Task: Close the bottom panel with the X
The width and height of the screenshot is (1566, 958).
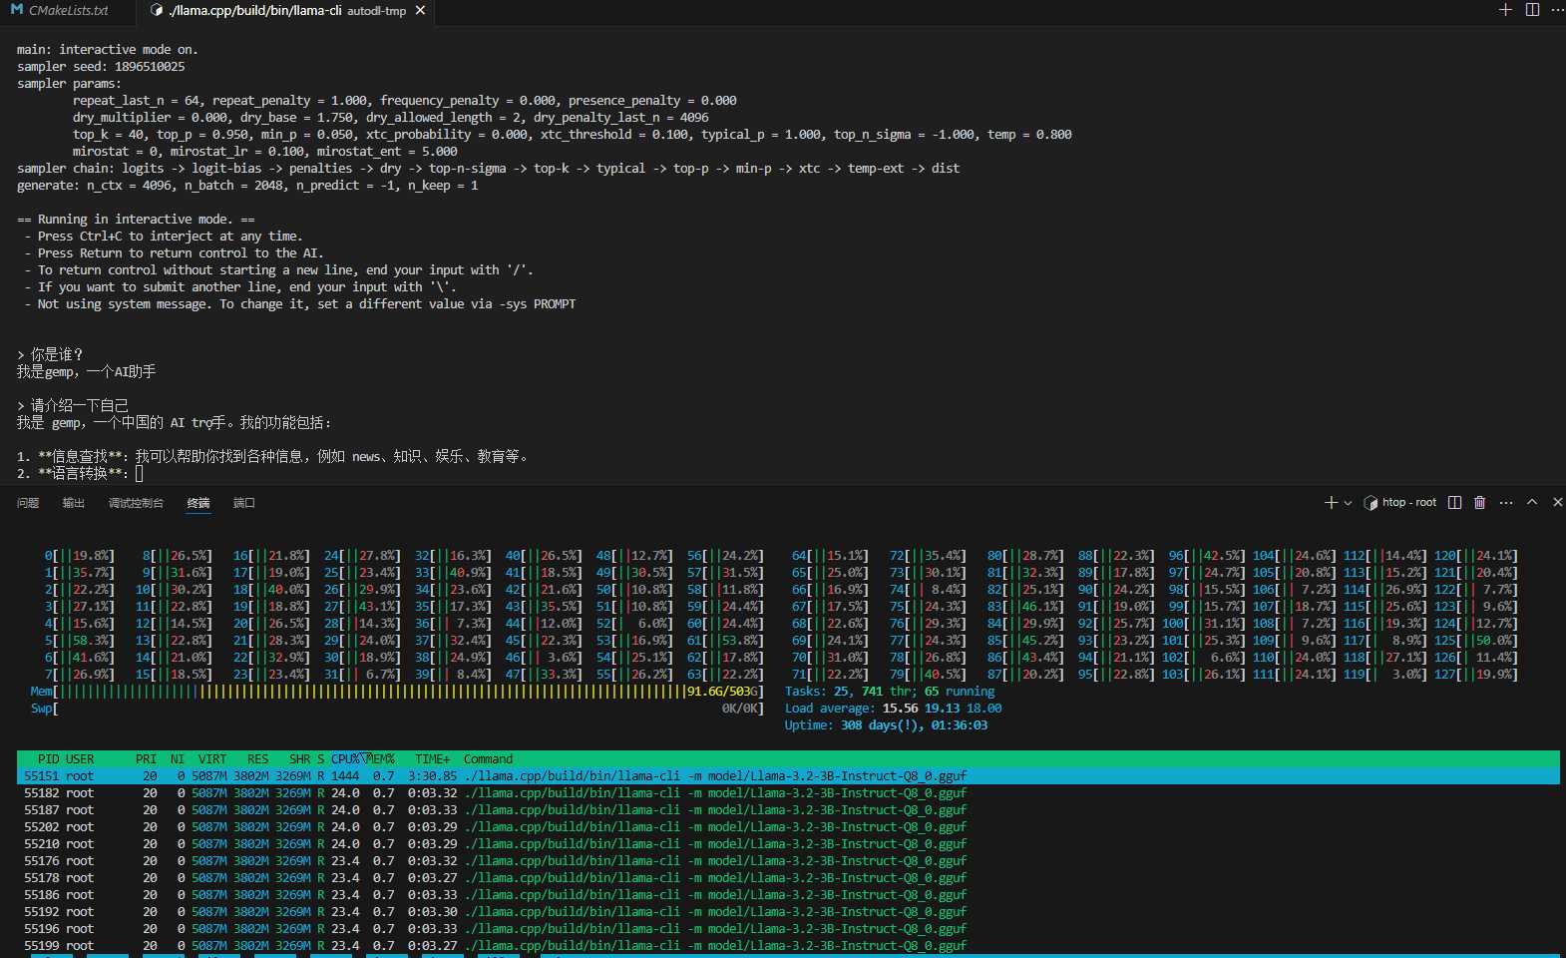Action: [x=1557, y=502]
